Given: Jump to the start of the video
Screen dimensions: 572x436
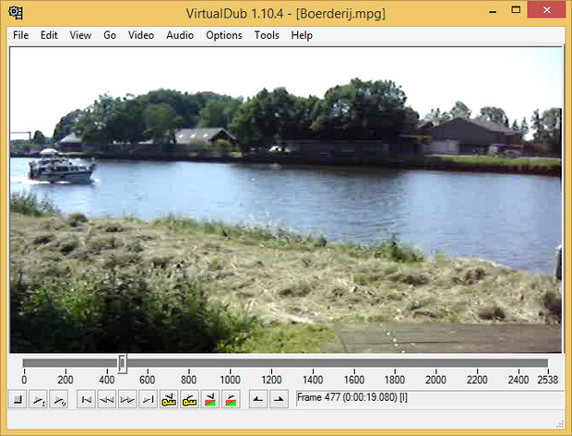Looking at the screenshot, I should click(86, 399).
